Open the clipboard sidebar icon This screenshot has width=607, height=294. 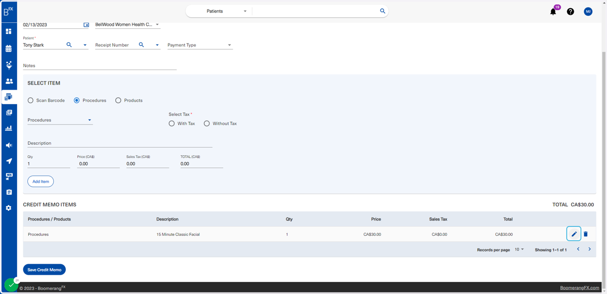(9, 192)
